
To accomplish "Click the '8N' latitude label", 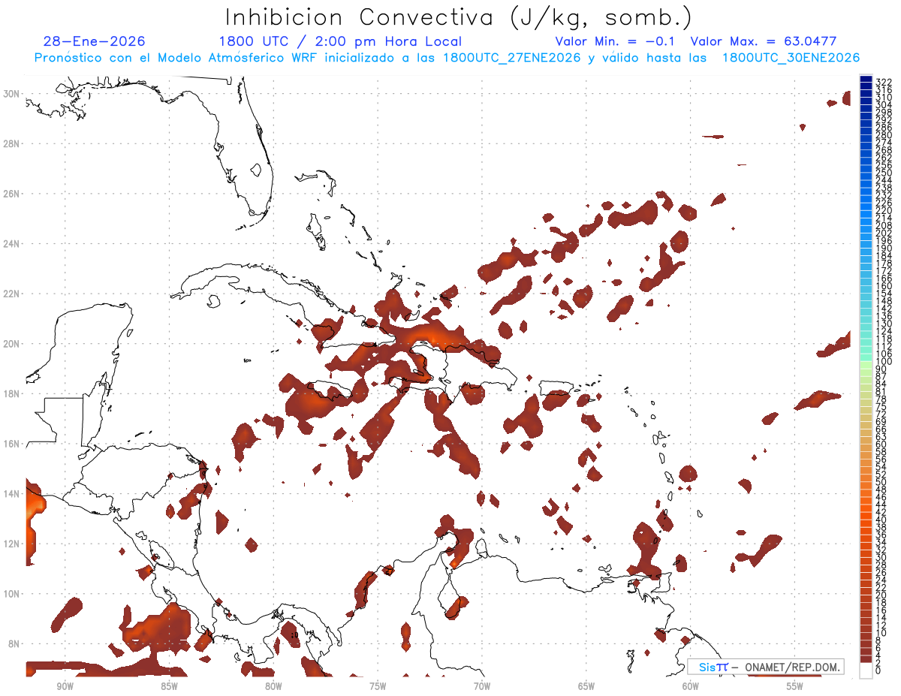I will [15, 644].
